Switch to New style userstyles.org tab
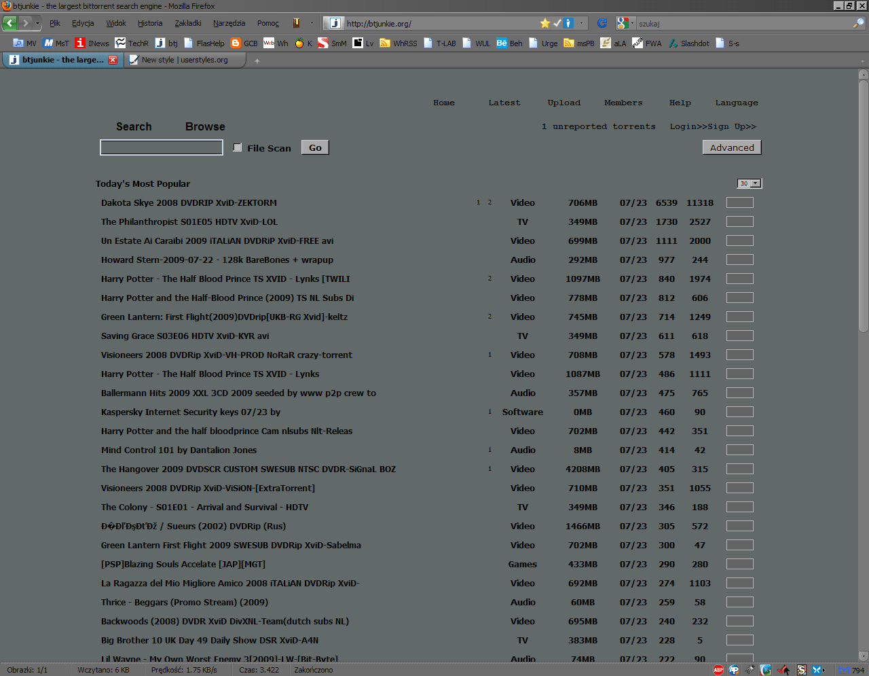 [184, 60]
